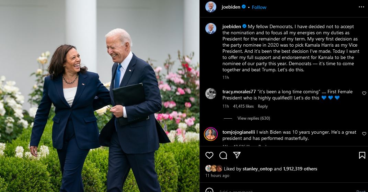Viewport: 368px width, 192px height.
Task: Open the joebiden username in the header
Action: (x=231, y=7)
